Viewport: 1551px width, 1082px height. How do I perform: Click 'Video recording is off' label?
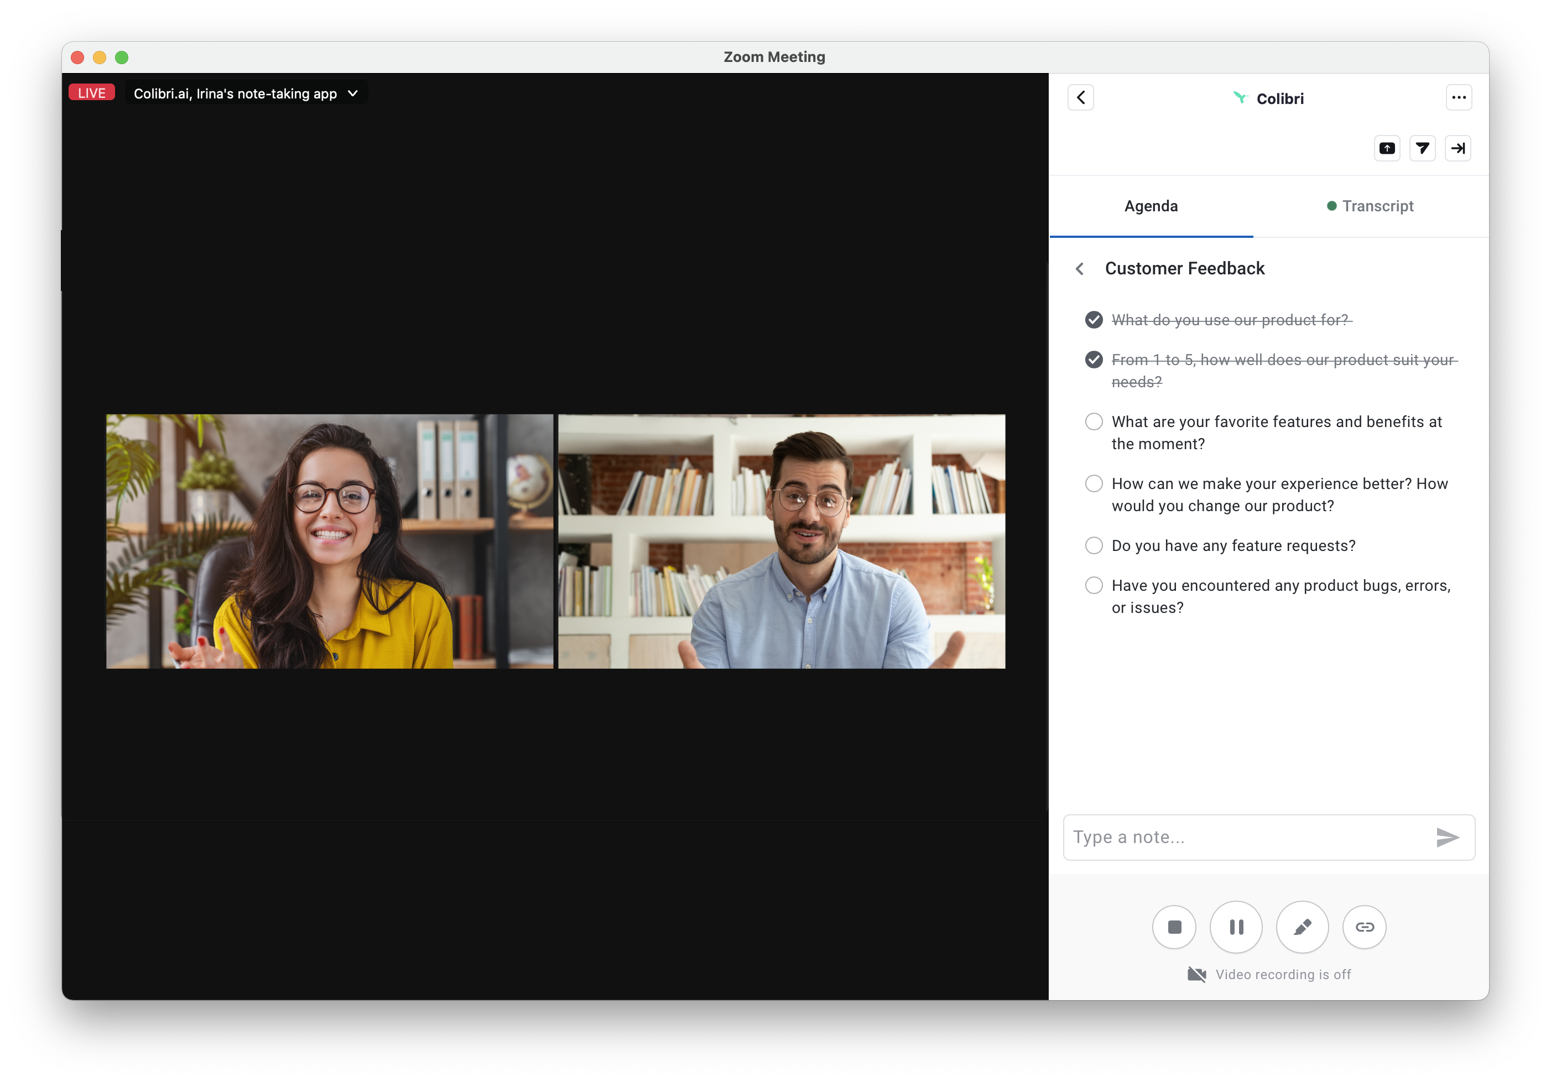(1283, 975)
